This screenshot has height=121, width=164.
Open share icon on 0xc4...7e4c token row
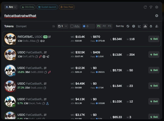pos(45,99)
